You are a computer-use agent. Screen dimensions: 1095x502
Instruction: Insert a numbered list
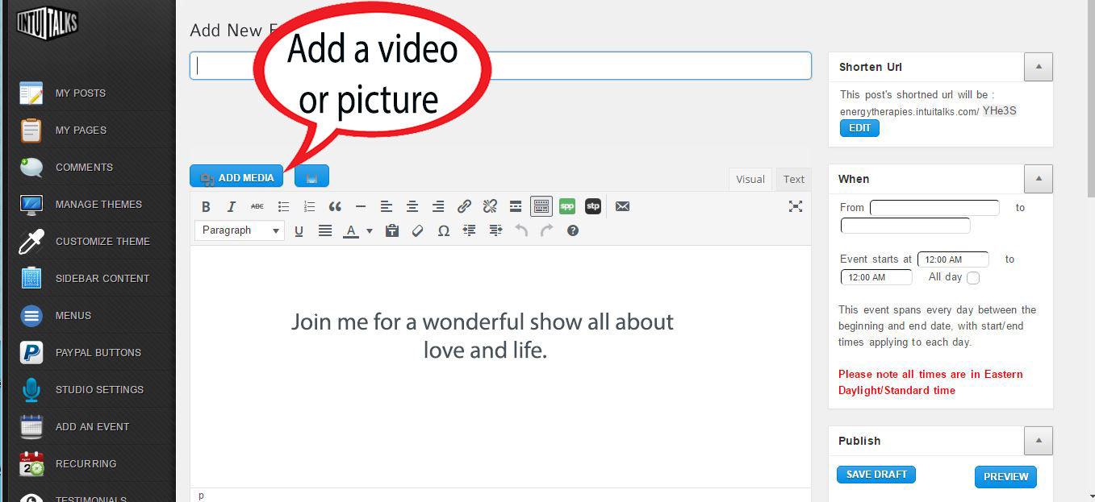(309, 206)
